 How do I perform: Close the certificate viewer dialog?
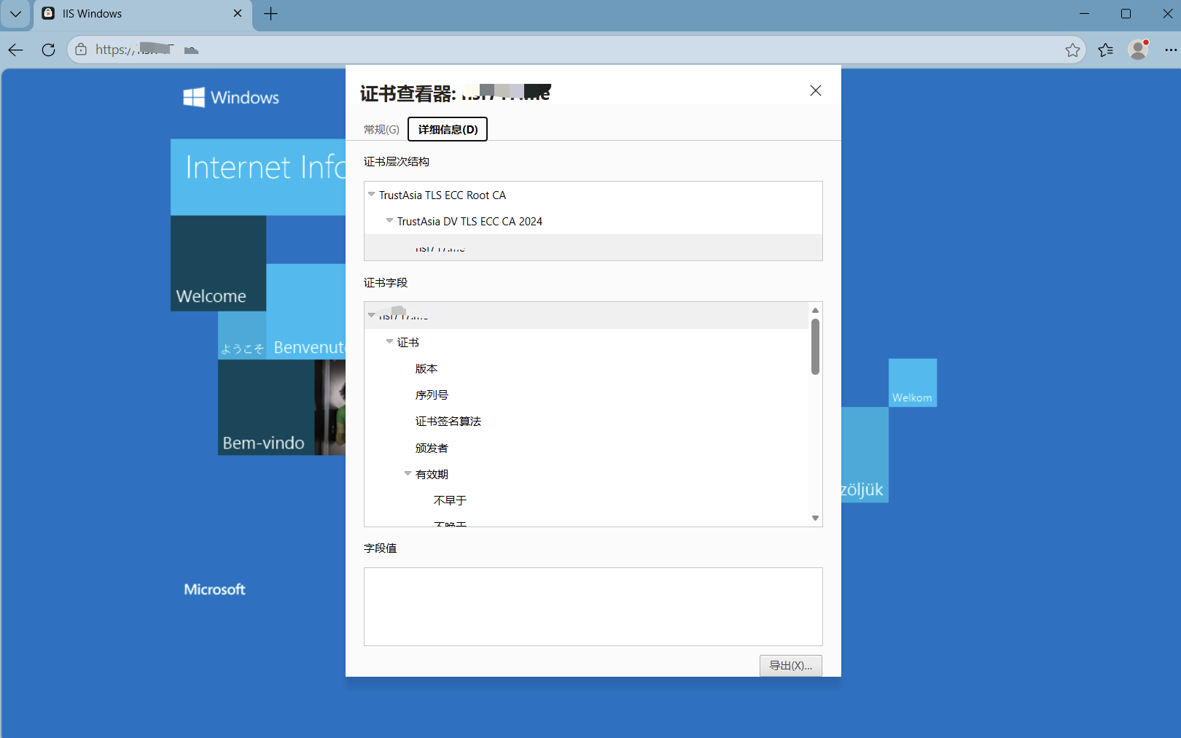pyautogui.click(x=816, y=90)
